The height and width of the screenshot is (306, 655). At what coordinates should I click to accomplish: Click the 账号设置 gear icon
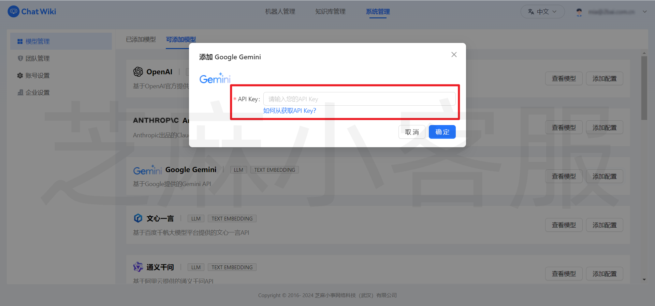tap(20, 75)
